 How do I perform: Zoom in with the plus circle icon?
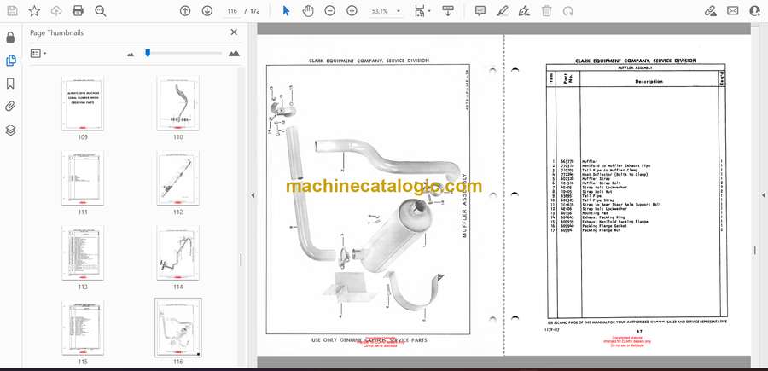352,11
